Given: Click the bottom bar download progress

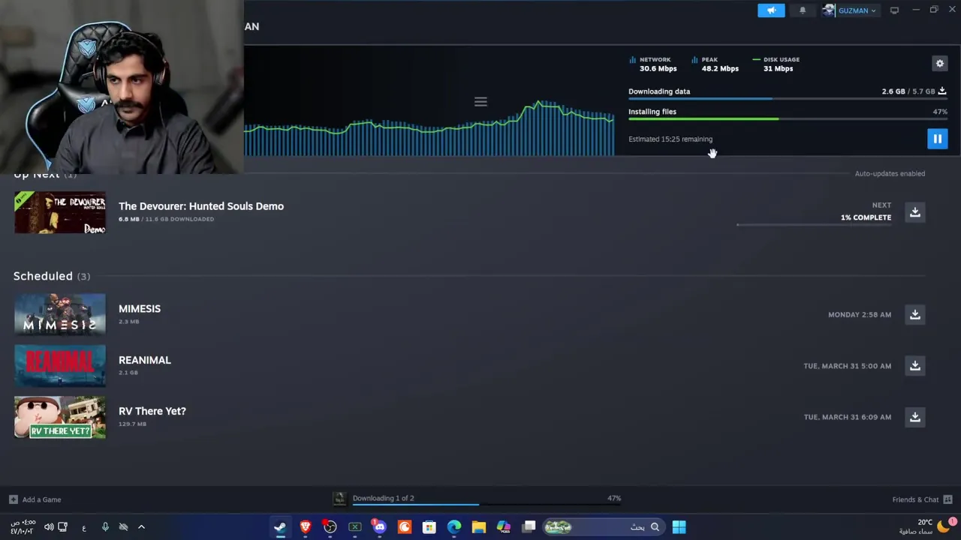Looking at the screenshot, I should (487, 504).
